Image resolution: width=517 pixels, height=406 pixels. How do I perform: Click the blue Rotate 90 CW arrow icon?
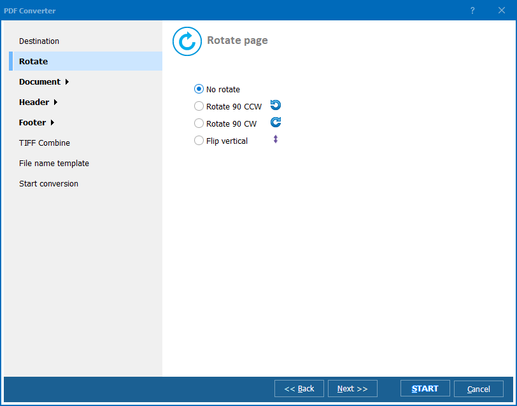[275, 122]
